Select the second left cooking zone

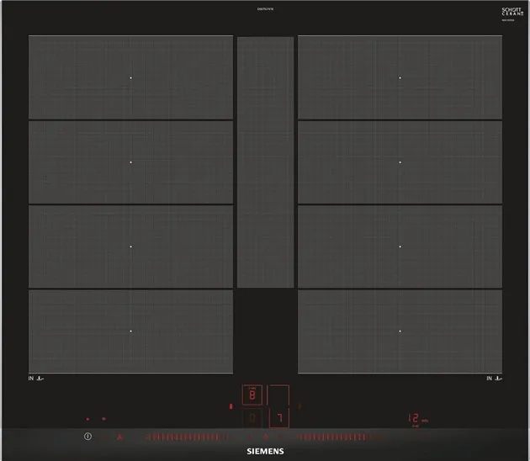130,162
